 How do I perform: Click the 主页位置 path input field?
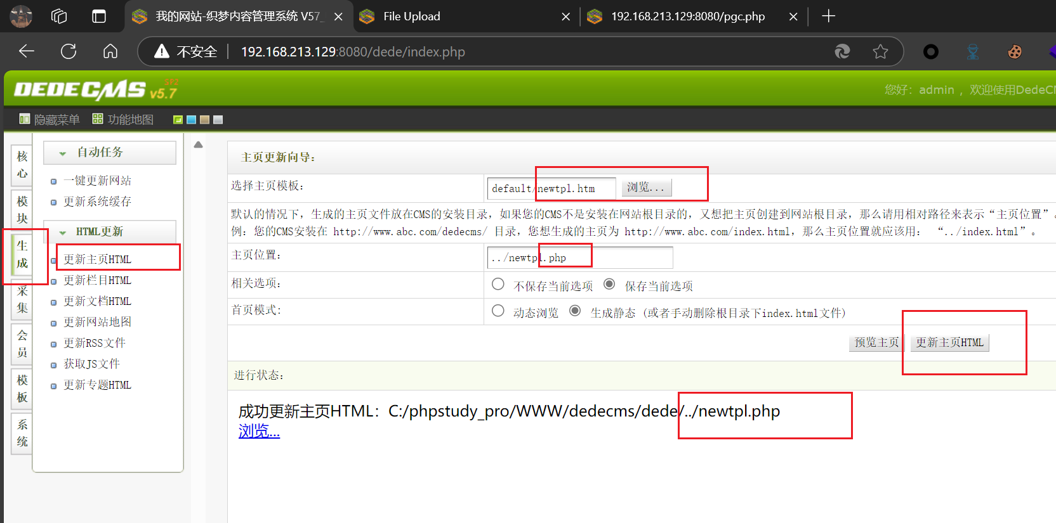coord(579,258)
